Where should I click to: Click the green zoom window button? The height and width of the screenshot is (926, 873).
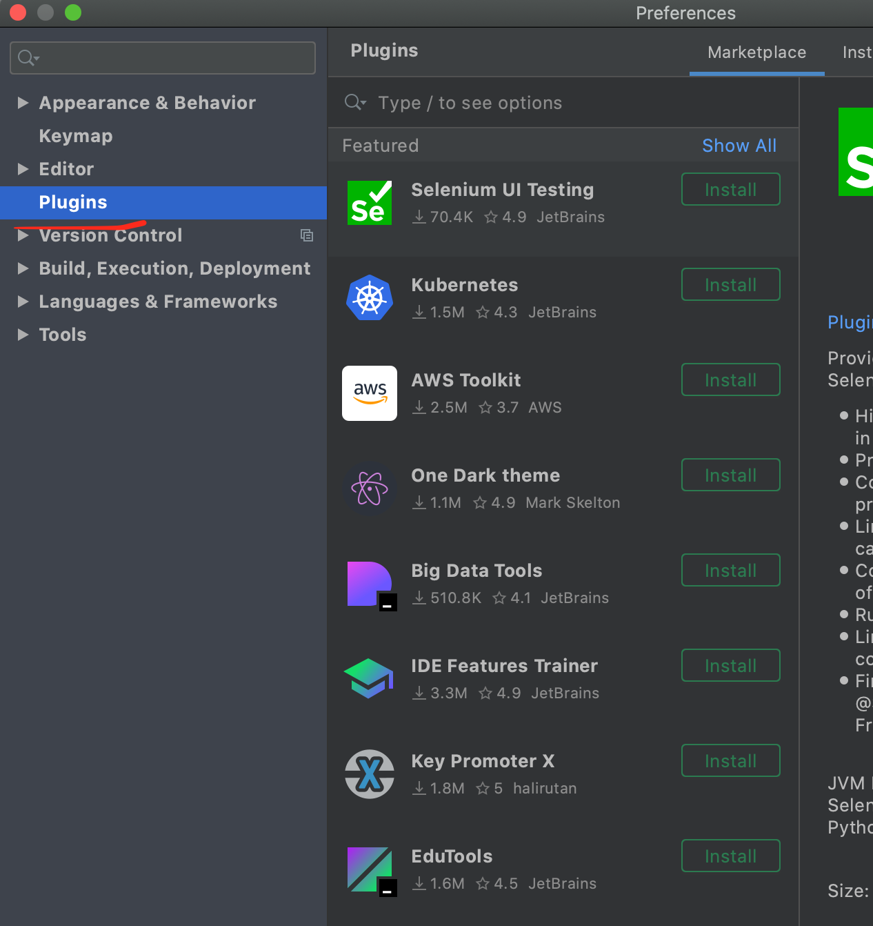click(72, 12)
